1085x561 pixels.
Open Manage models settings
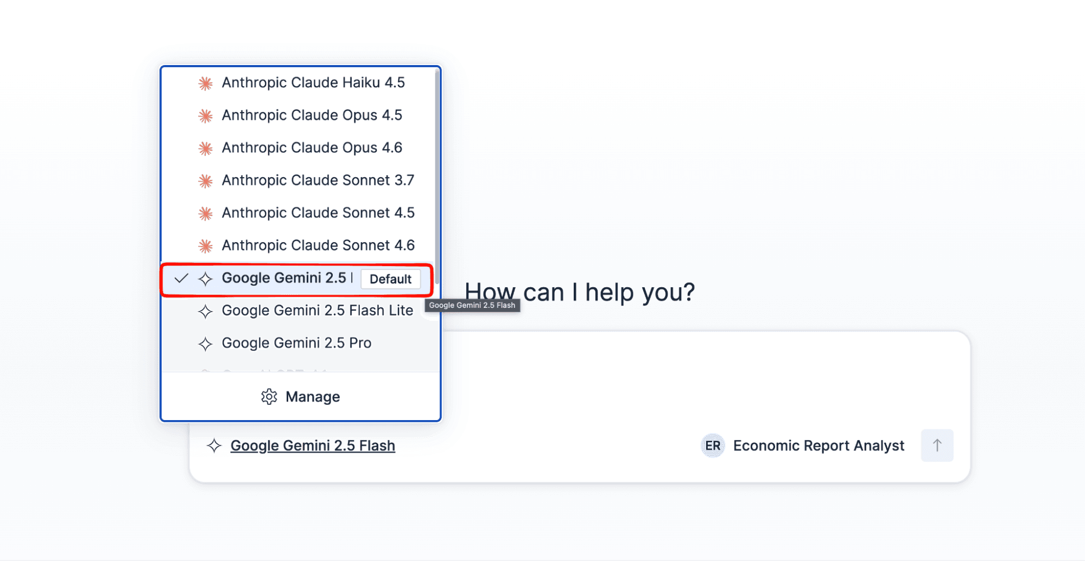(x=300, y=397)
